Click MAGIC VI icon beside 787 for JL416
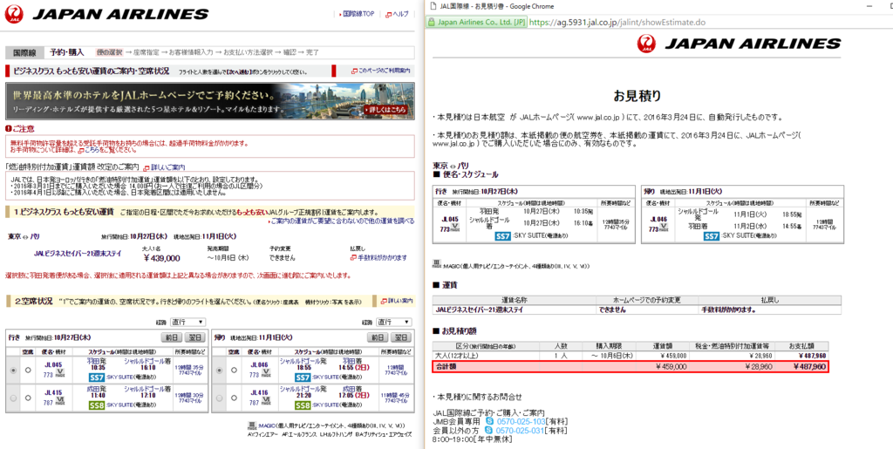 pyautogui.click(x=267, y=402)
